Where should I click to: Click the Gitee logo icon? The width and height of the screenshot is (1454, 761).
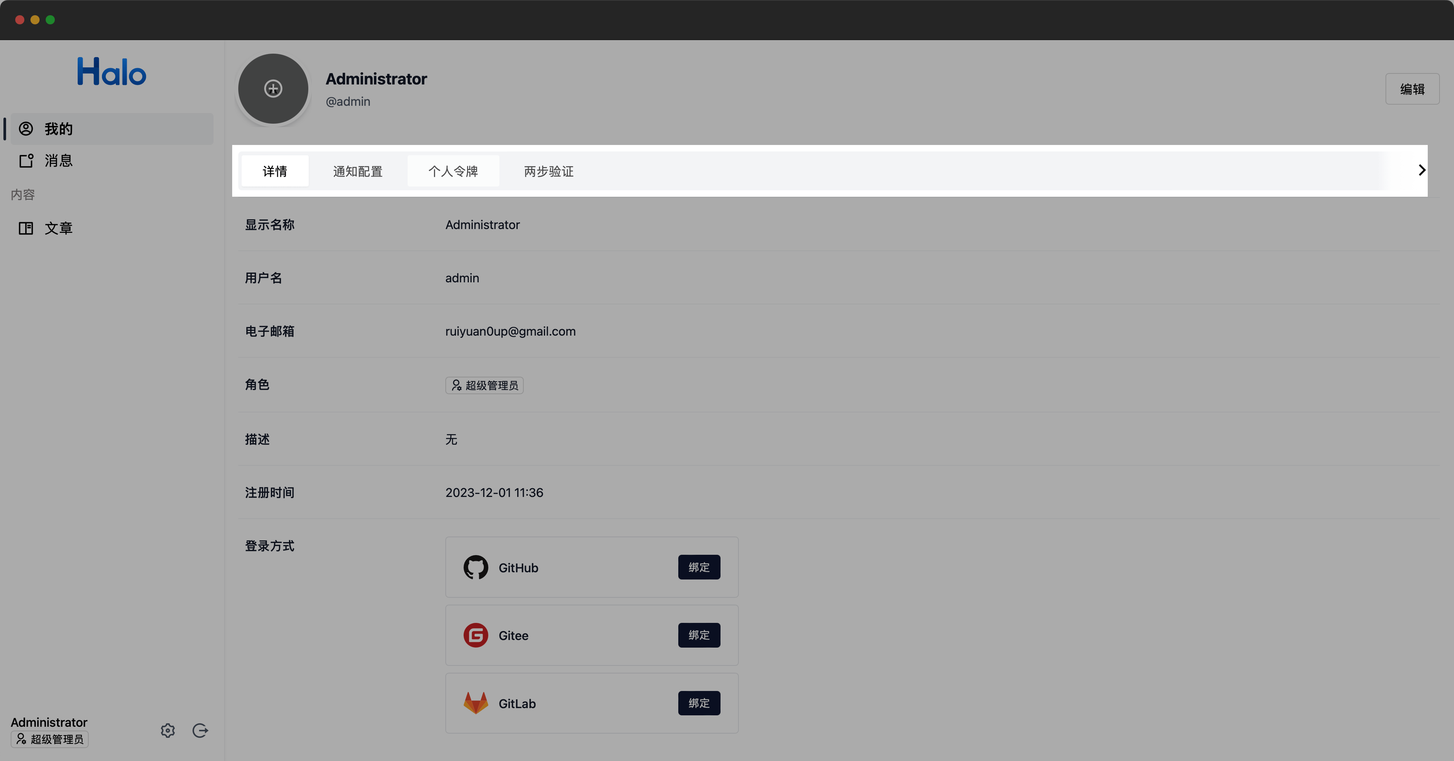pyautogui.click(x=476, y=635)
